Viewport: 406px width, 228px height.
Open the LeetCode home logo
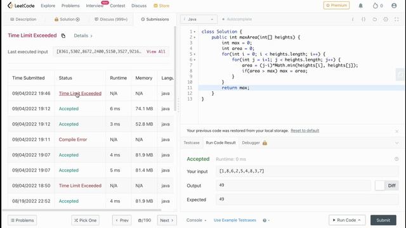(x=21, y=6)
